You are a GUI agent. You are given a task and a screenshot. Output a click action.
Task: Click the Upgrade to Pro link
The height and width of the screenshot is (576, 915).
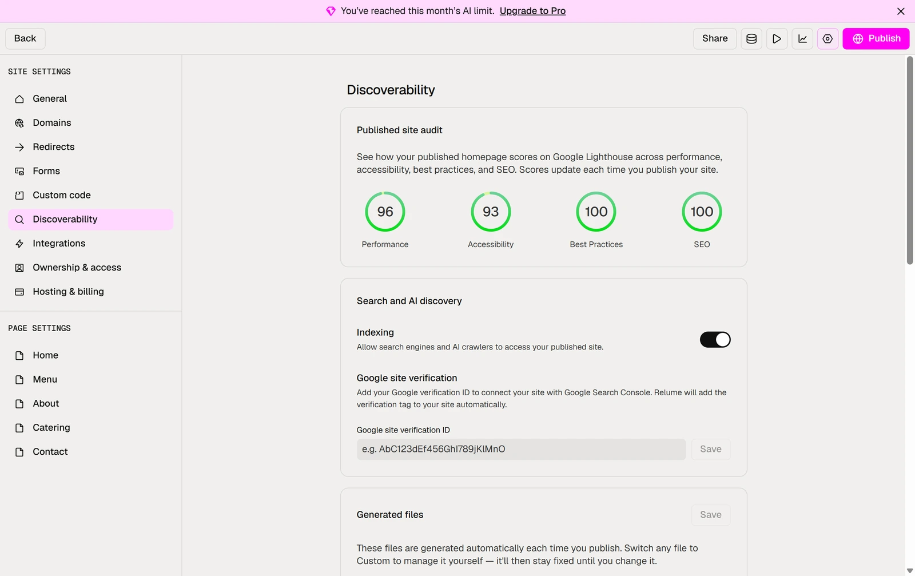[x=532, y=11]
